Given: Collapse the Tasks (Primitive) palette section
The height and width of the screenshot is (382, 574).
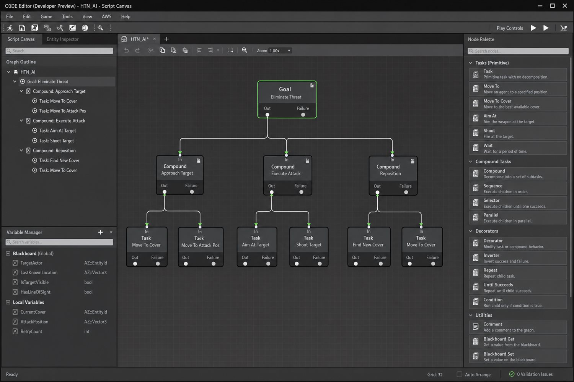Looking at the screenshot, I should [x=471, y=63].
